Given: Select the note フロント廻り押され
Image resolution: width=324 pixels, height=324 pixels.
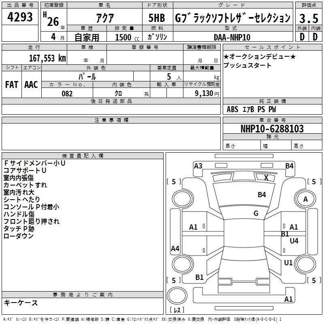Looking at the screenshot, I should point(32,221).
